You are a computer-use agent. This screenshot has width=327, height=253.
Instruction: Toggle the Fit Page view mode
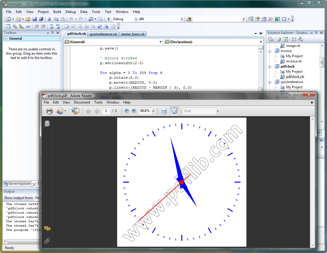tap(174, 111)
